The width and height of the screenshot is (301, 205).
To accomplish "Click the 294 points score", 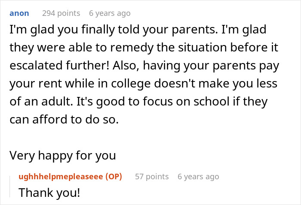I will point(61,13).
